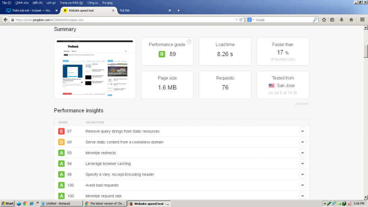Switch to Untitled - Notepad in taskbar
The width and height of the screenshot is (368, 207).
(61, 203)
